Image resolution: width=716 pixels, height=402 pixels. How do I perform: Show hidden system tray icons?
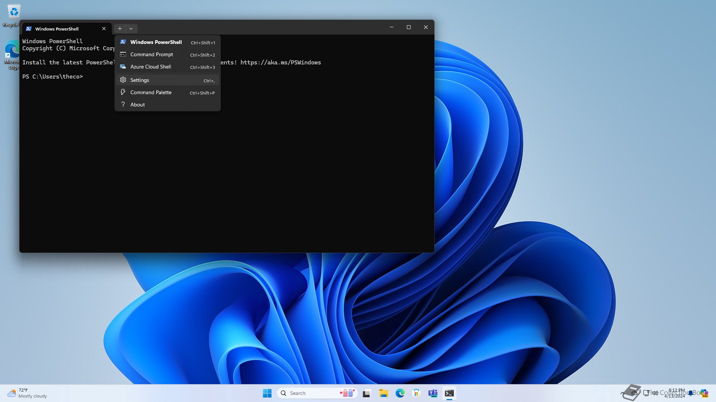[622, 393]
